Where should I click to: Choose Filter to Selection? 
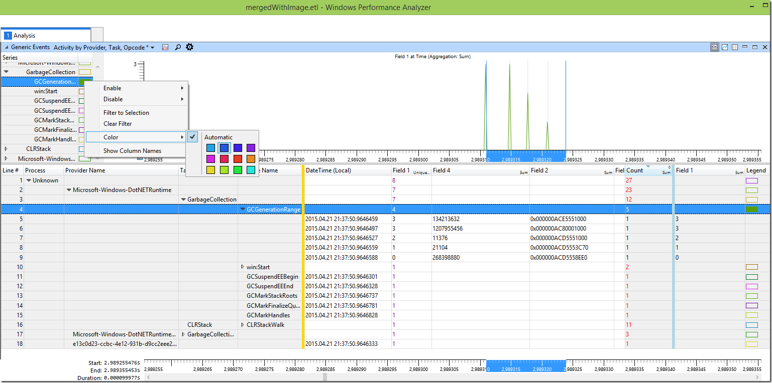pos(136,113)
